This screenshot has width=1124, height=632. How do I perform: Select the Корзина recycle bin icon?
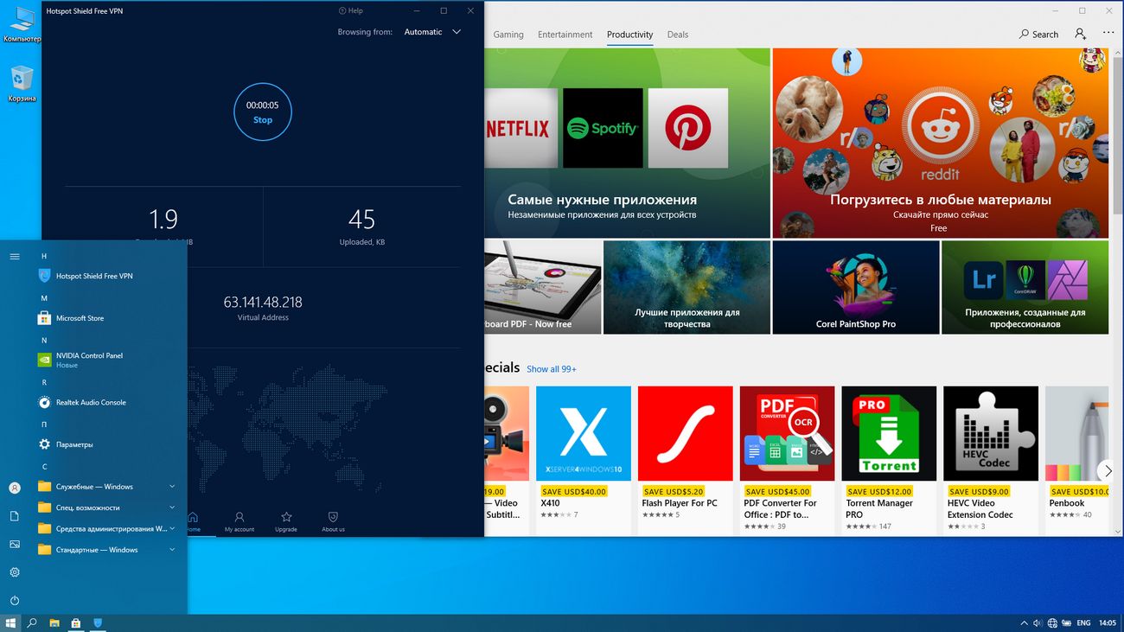[22, 84]
